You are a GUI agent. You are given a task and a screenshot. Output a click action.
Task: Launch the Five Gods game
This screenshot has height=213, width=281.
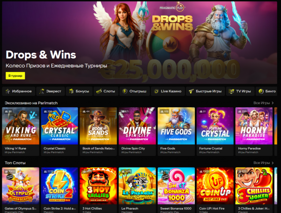[176, 132]
